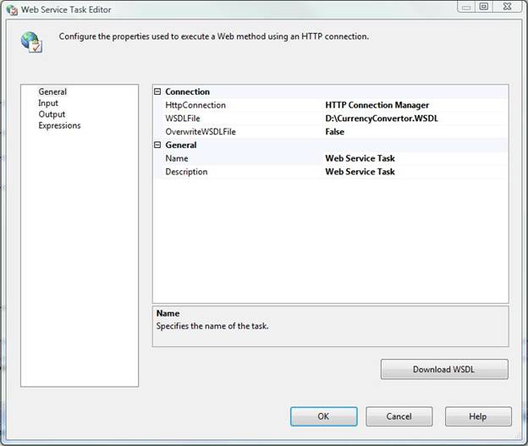Click the Cancel button
The image size is (528, 446).
coord(399,416)
